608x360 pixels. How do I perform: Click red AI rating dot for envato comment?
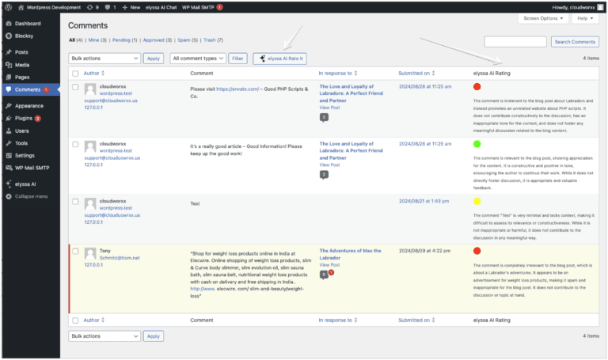477,87
